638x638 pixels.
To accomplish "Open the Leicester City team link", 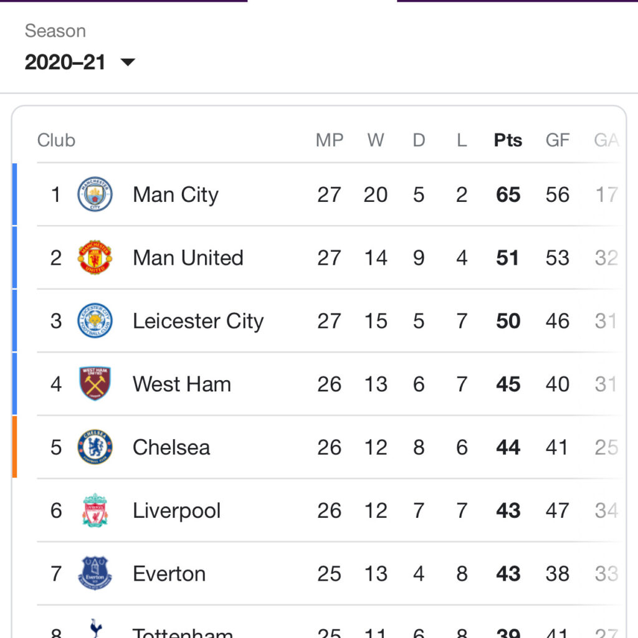I will (198, 321).
